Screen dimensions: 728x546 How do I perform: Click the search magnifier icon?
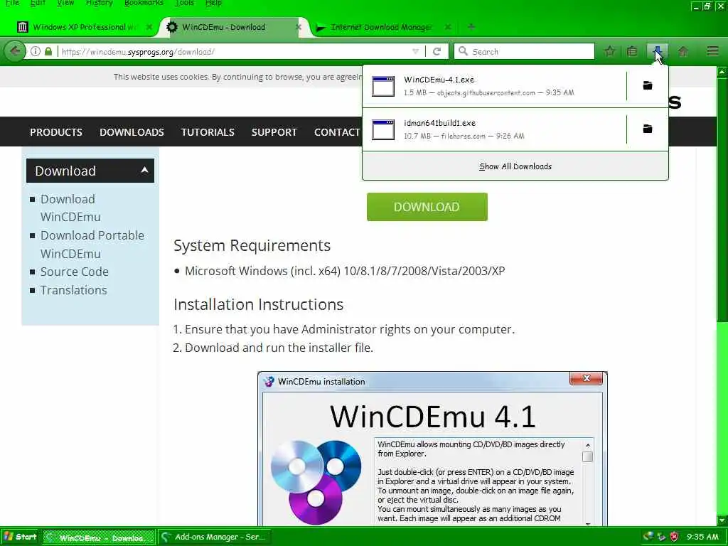(x=463, y=51)
